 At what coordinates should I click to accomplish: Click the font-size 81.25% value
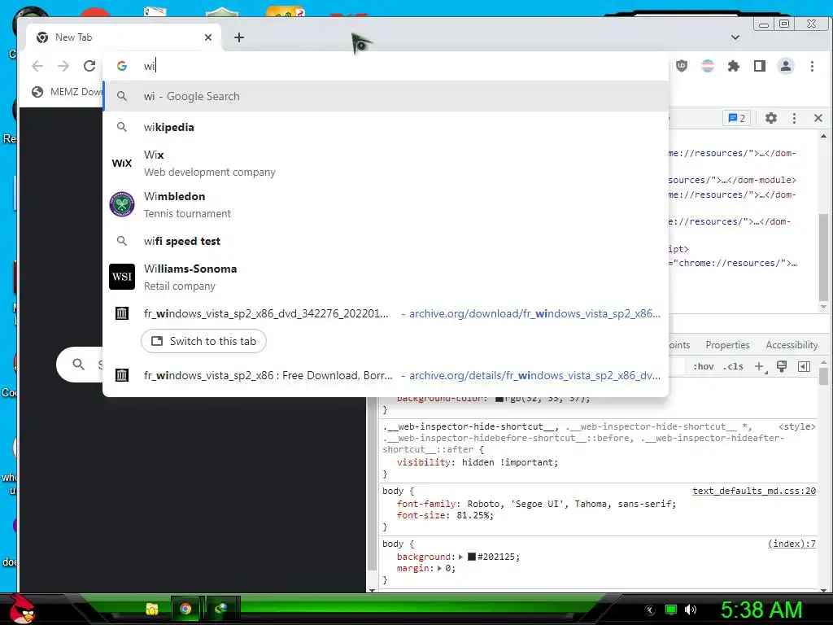(x=473, y=515)
